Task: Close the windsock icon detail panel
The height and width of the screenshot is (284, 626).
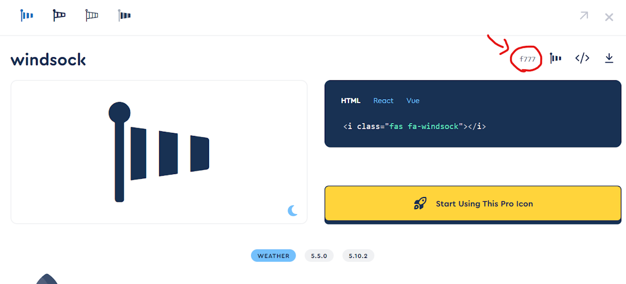Action: (x=609, y=17)
